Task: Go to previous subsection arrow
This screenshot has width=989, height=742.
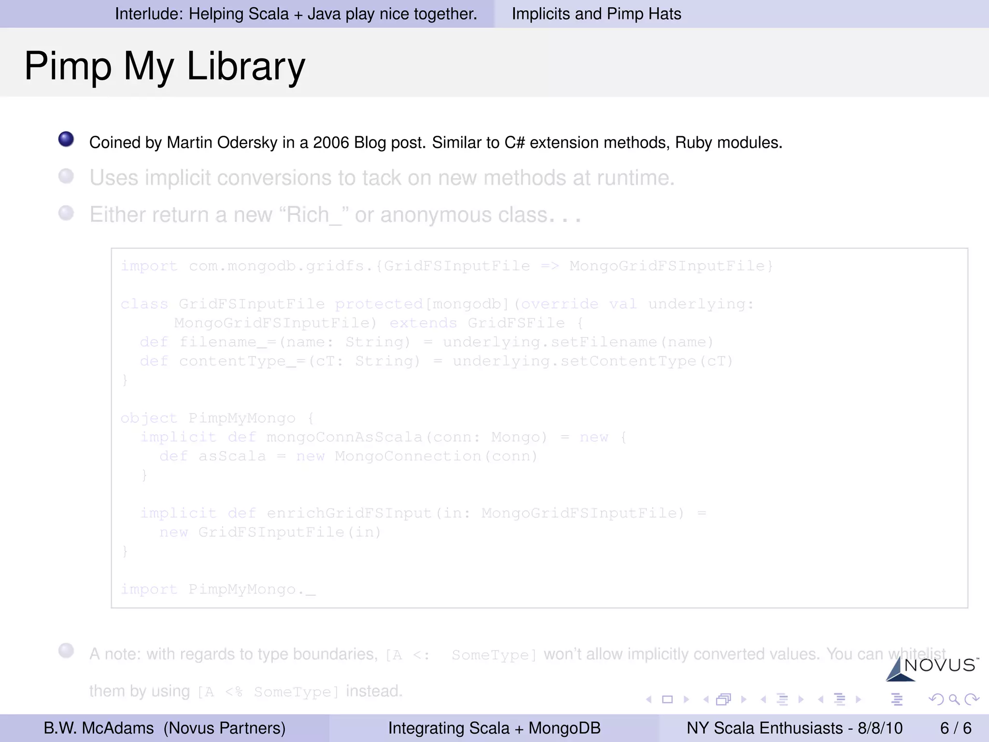Action: (x=763, y=699)
